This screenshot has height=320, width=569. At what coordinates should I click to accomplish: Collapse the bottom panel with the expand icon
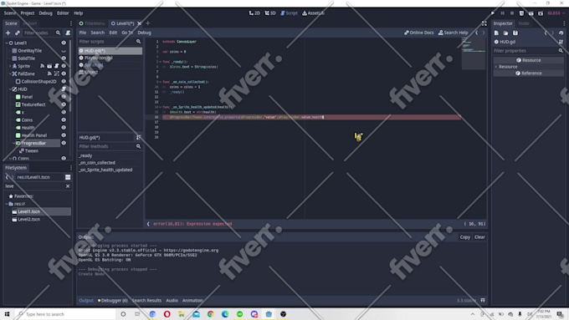click(483, 301)
